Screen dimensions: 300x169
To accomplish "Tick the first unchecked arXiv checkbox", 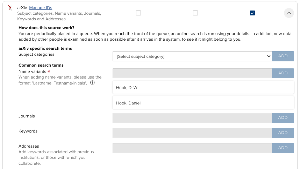I will coord(138,13).
